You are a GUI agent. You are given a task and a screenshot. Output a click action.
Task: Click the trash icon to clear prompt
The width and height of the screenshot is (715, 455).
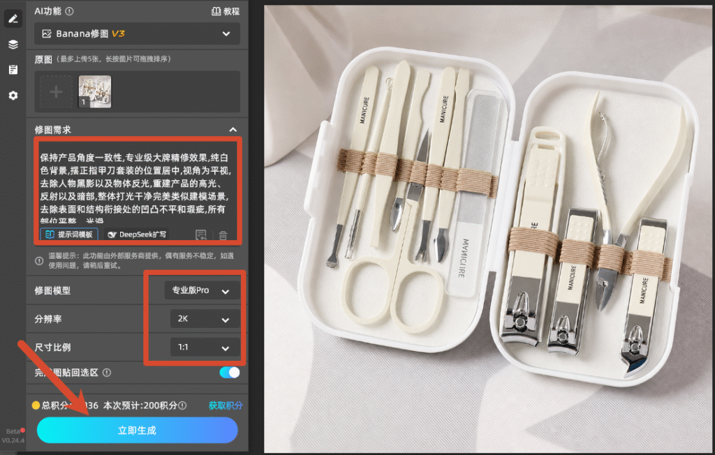[x=223, y=235]
